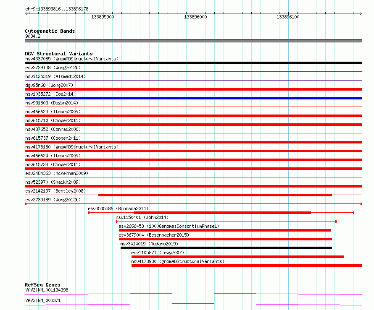The image size is (374, 310).
Task: Open the VAV2|NM_003371 transcript label
Action: tap(43, 300)
